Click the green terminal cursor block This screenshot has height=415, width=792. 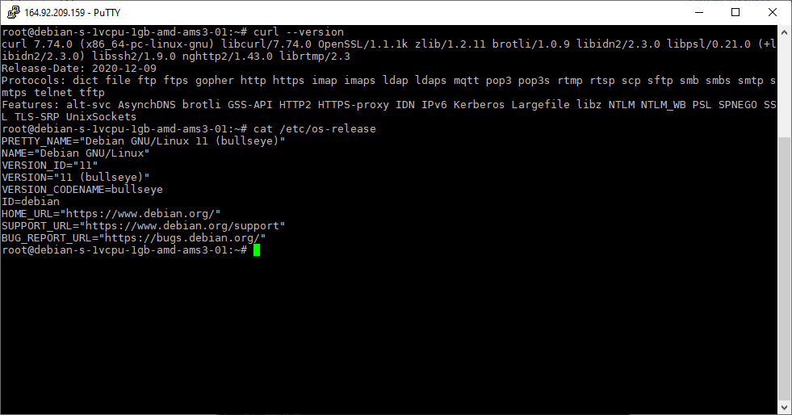257,250
